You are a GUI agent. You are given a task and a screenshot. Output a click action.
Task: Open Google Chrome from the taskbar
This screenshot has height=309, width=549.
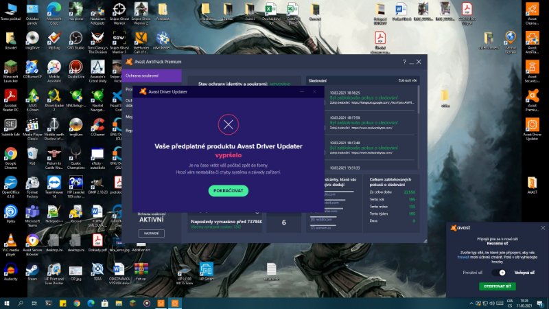tap(77, 303)
